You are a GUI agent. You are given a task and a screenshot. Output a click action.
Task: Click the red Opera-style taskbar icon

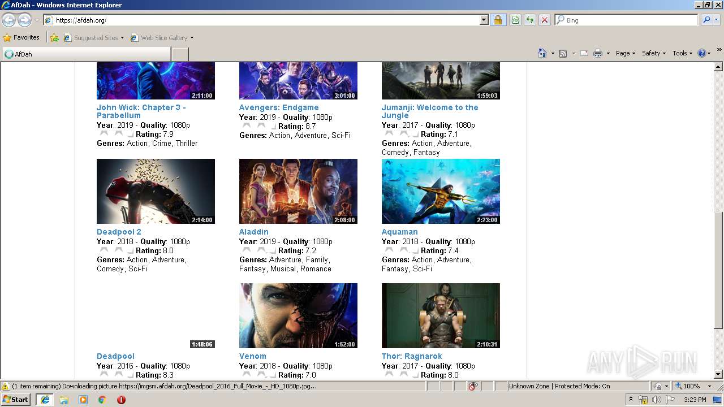click(121, 400)
